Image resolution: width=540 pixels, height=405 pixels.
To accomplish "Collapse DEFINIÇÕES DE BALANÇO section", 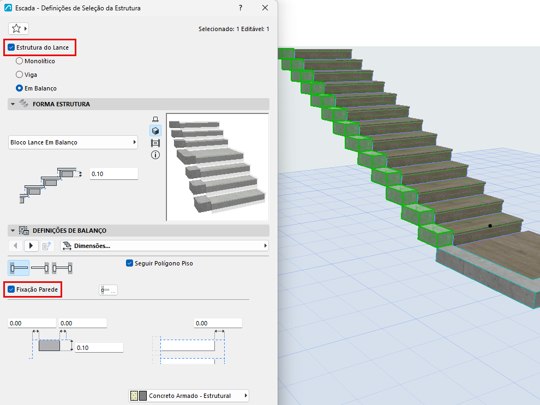I will tap(13, 231).
